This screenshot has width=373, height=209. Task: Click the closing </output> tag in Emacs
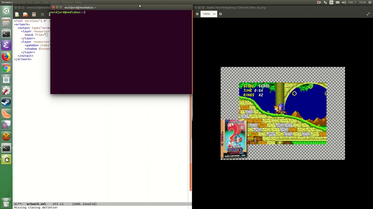25,56
